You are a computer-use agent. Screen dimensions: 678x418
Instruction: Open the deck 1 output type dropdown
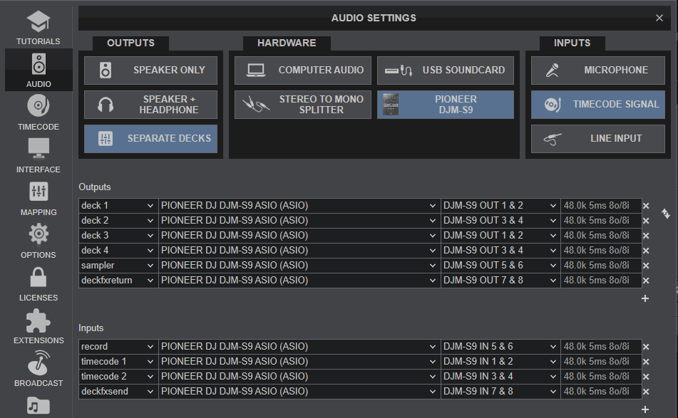(x=118, y=206)
